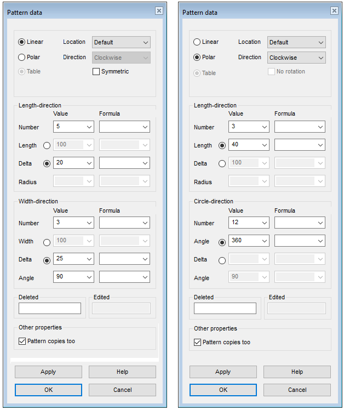Uncheck Pattern copies too in Polar-mode dialog
Screen dimensions: 344x410
198,343
